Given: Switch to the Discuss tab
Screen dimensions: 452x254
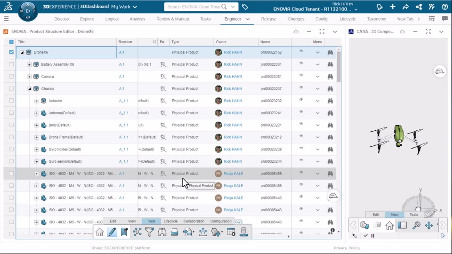Looking at the screenshot, I should coord(61,19).
